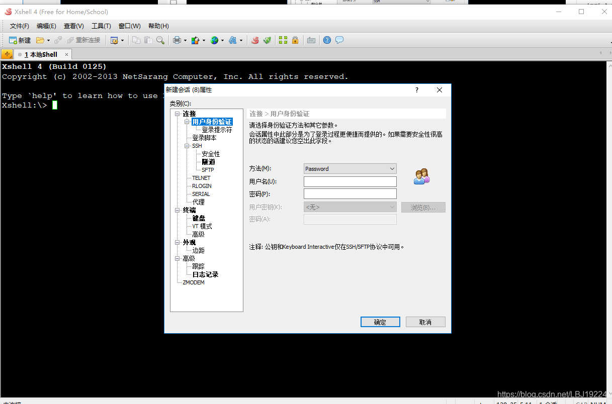Click the keyboard Key Mapping icon

click(311, 40)
